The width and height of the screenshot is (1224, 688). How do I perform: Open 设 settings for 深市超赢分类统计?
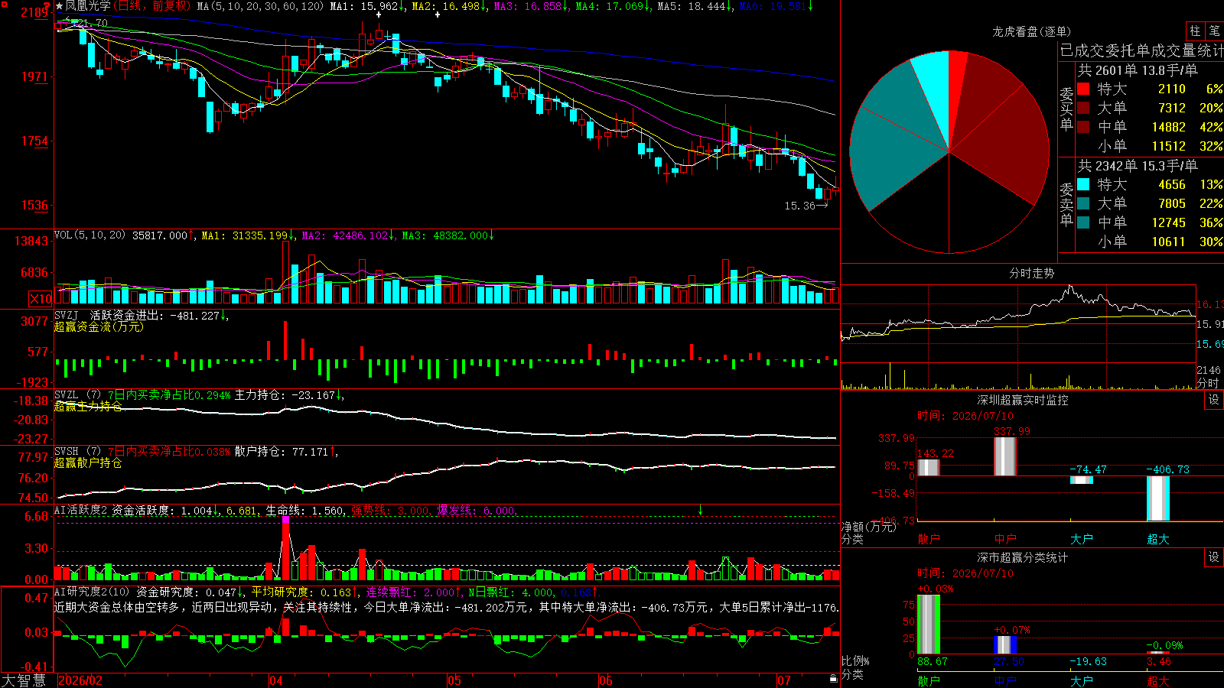click(1214, 557)
